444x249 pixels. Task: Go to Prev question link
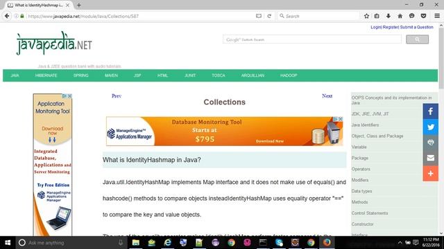click(x=117, y=96)
